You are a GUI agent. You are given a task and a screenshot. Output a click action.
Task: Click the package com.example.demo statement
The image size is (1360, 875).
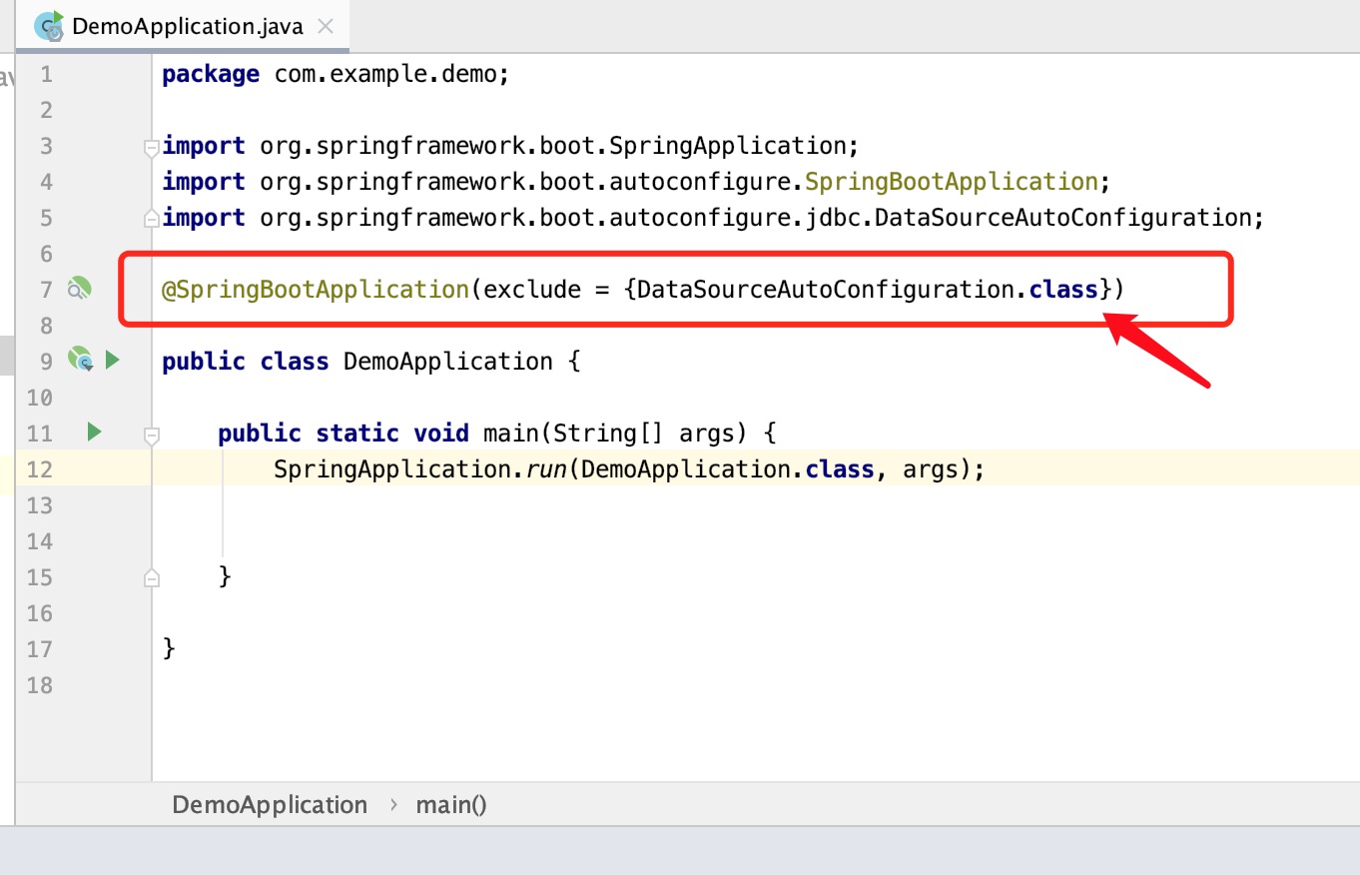coord(336,75)
